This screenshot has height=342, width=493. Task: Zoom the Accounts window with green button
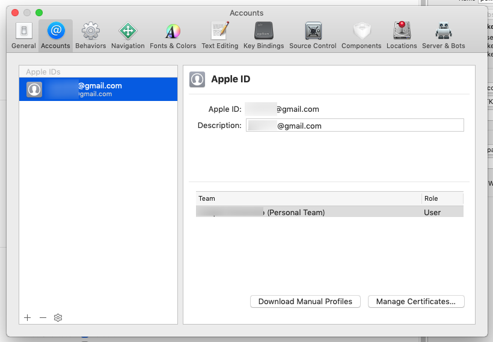39,13
